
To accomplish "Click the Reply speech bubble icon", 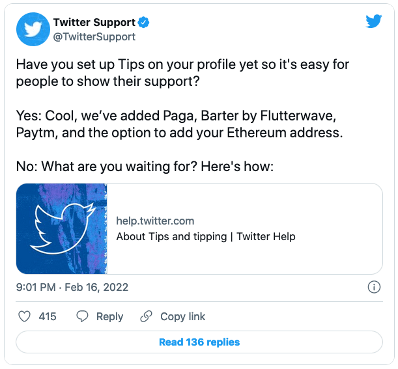I will [x=82, y=316].
